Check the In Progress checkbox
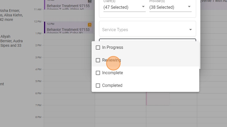This screenshot has height=127, width=227. (x=98, y=48)
